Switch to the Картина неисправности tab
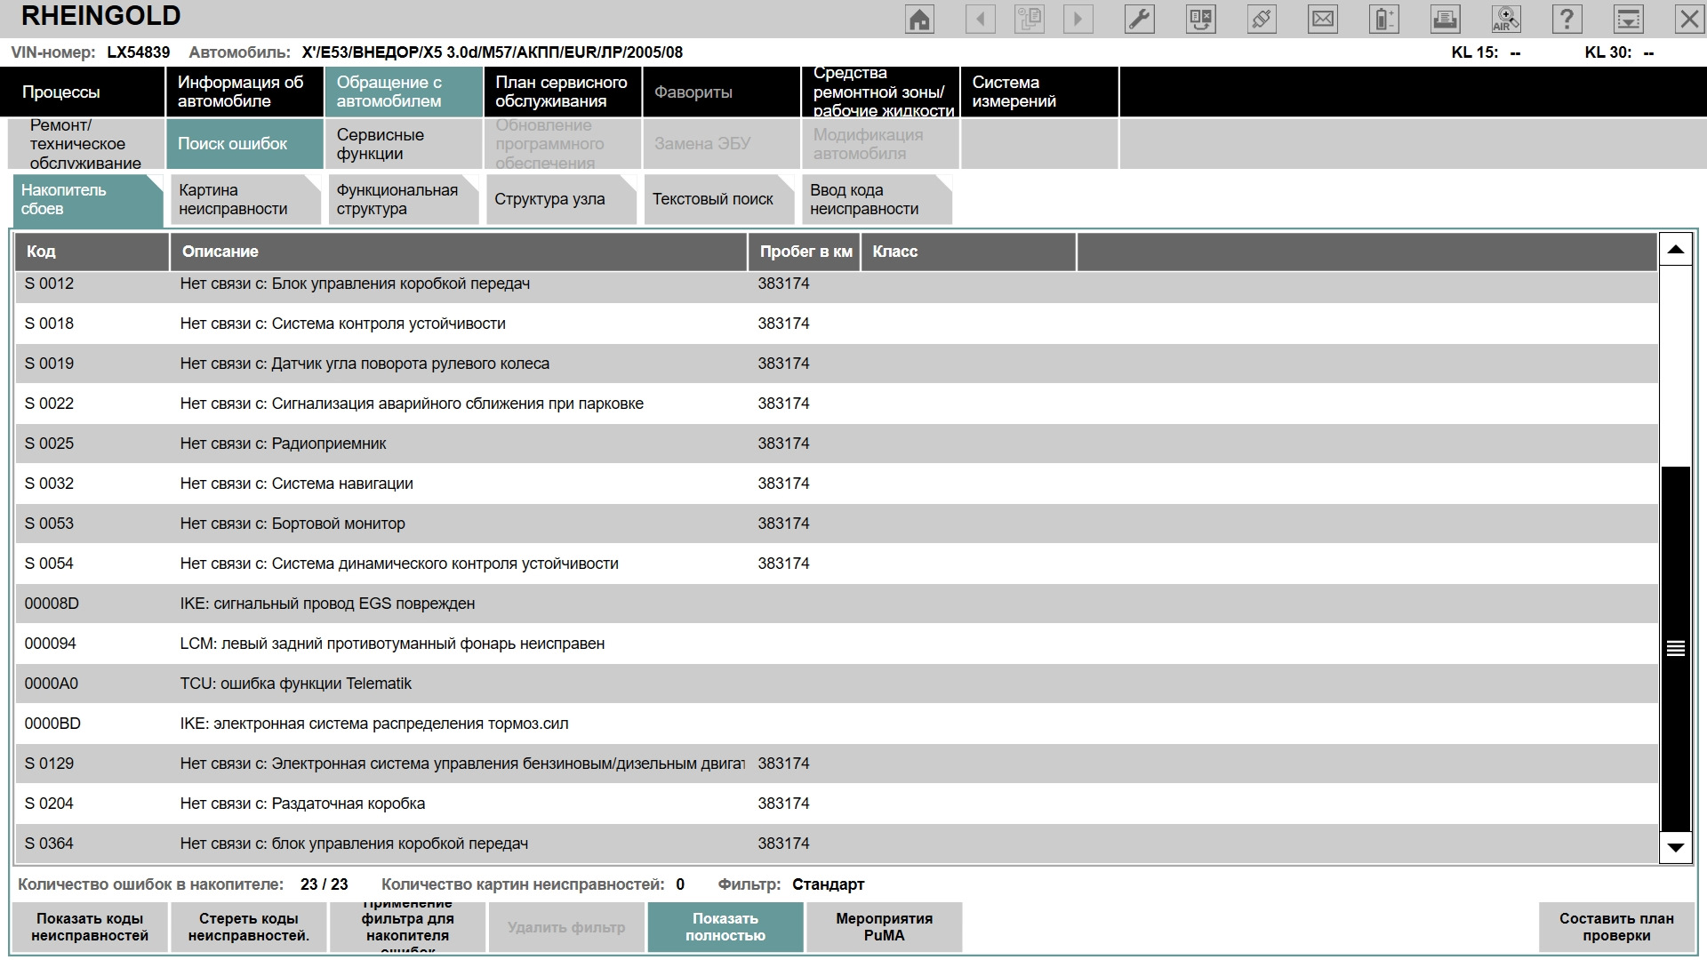Screen dimensions: 1707x960 coord(243,200)
